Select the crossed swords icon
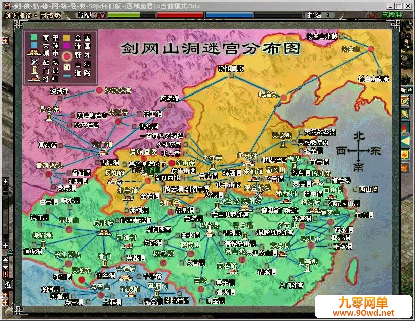The height and width of the screenshot is (321, 415). [x=405, y=115]
